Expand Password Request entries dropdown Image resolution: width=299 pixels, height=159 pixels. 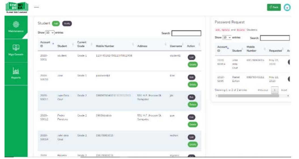coord(227,37)
